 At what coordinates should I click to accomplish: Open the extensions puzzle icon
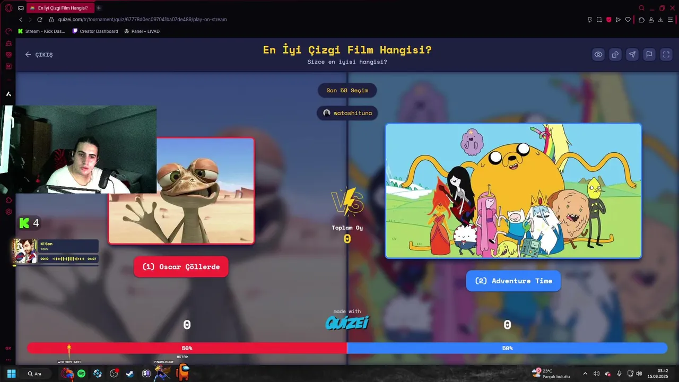[x=641, y=20]
